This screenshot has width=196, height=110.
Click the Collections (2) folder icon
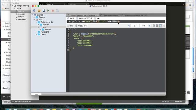click(x=39, y=22)
